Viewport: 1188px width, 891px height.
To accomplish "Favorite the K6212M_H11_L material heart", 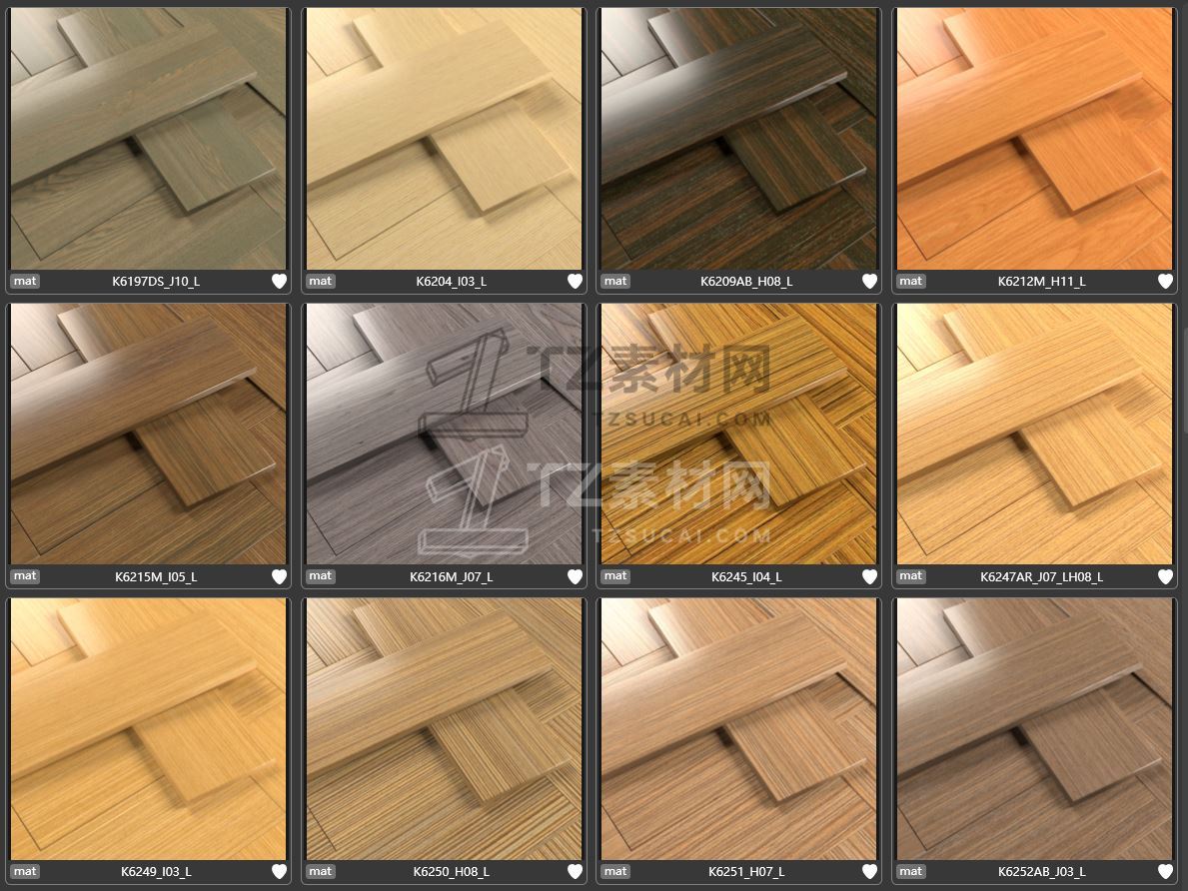I will (x=1165, y=281).
